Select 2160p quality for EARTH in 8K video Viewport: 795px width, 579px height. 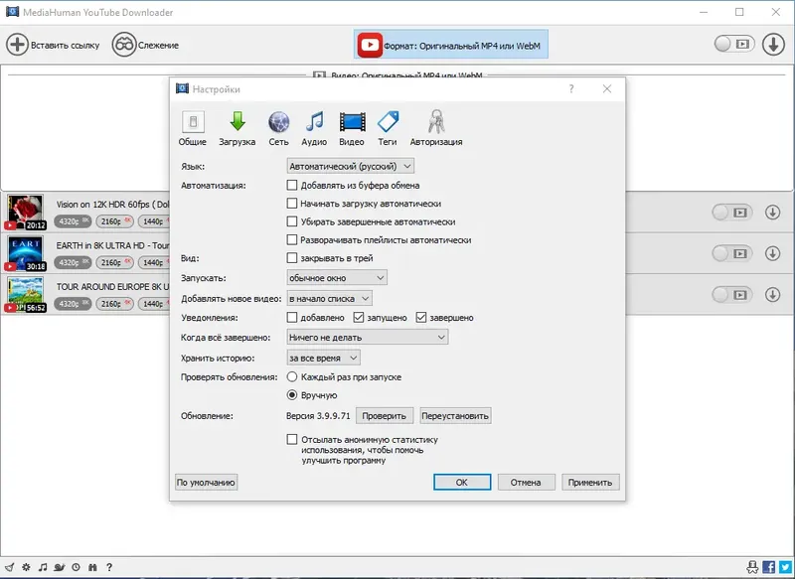click(x=114, y=262)
